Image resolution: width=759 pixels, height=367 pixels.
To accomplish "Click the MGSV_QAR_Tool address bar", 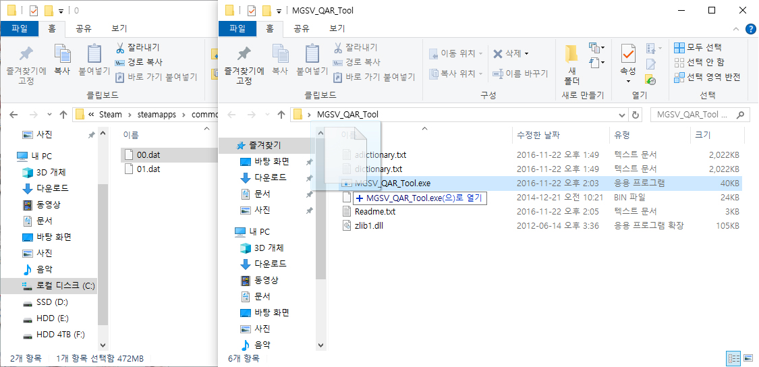I will pos(459,115).
